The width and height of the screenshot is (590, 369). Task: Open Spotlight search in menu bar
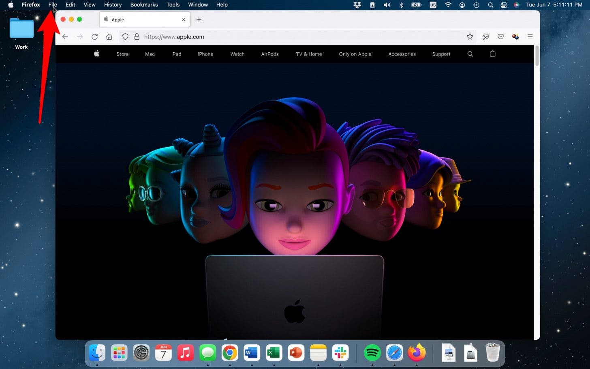click(x=490, y=5)
